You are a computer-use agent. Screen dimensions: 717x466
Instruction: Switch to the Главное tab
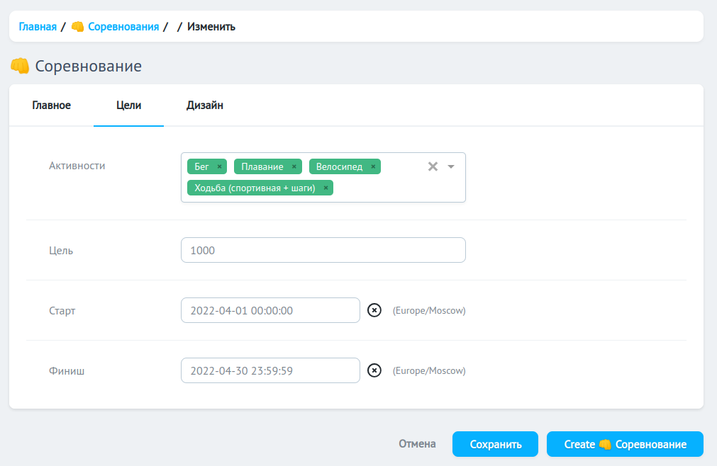[x=52, y=106]
